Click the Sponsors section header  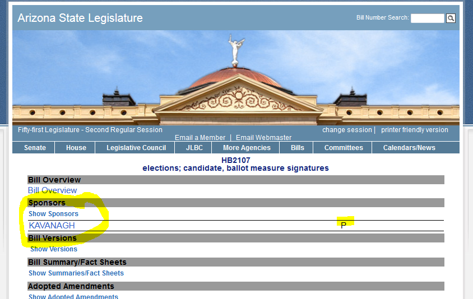click(x=236, y=203)
